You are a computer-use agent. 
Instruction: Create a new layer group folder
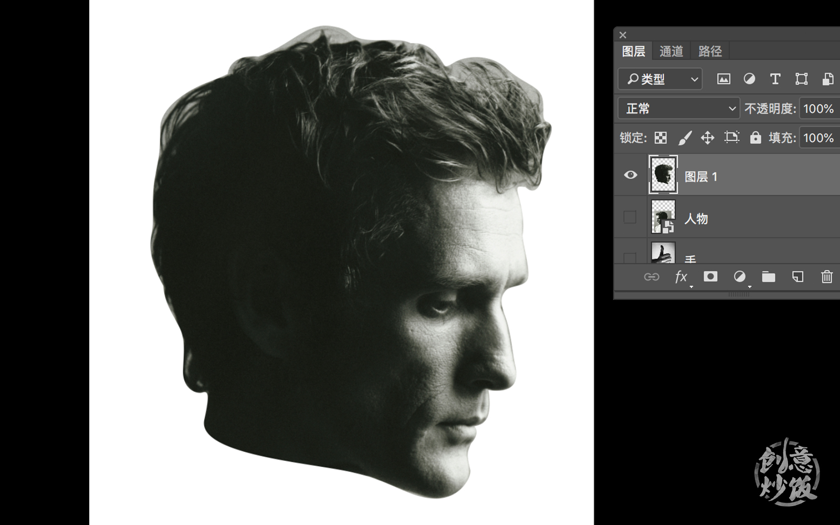pos(769,277)
